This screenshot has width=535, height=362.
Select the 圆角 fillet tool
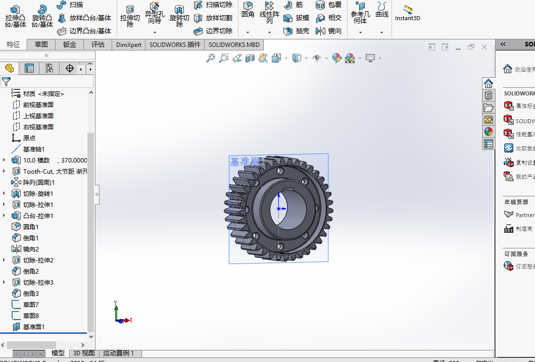point(248,10)
